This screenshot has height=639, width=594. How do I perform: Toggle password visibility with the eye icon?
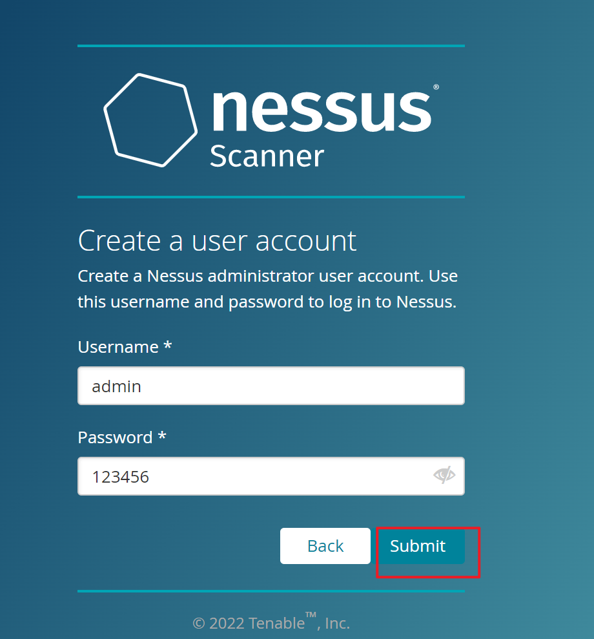(x=444, y=475)
